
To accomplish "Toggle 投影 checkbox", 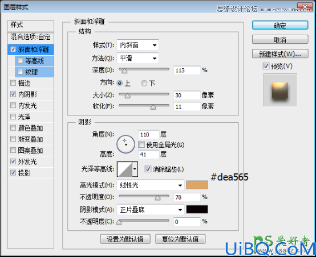I will (13, 173).
